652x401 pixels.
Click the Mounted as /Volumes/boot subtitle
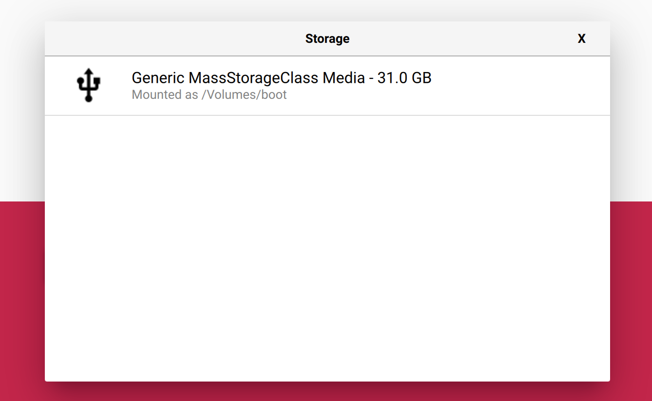click(209, 95)
